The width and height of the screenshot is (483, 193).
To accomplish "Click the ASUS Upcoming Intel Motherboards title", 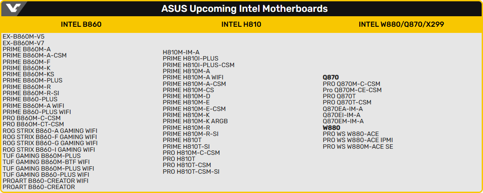I will [244, 9].
